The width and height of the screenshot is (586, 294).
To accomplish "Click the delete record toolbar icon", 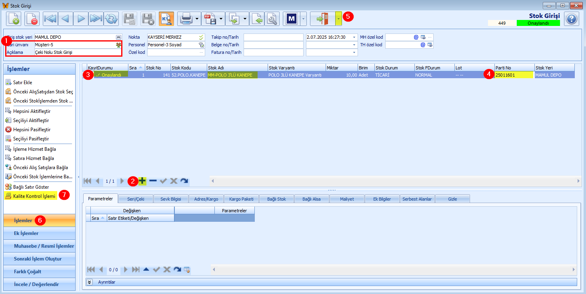I will pyautogui.click(x=32, y=19).
